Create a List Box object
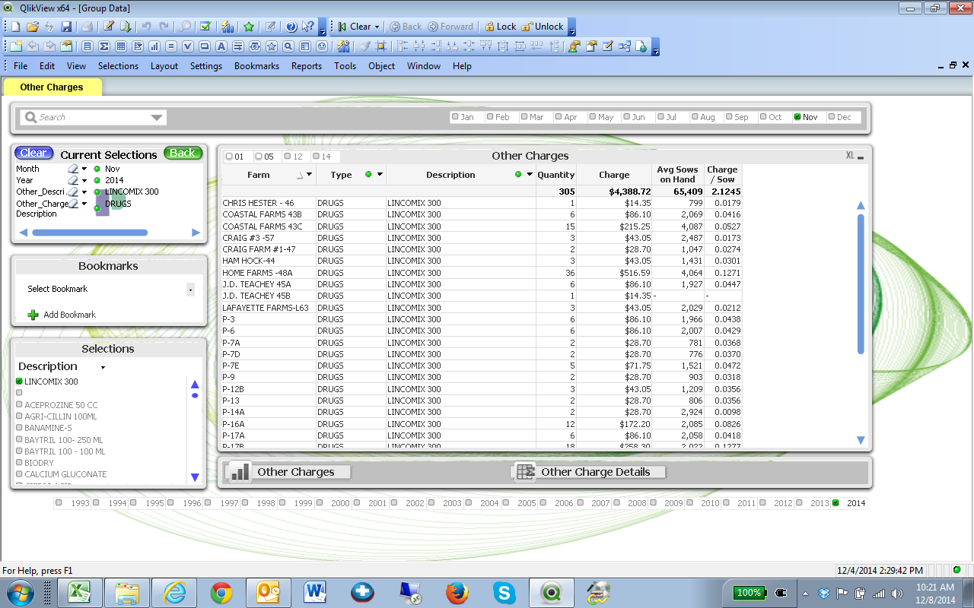The width and height of the screenshot is (974, 608). click(88, 46)
